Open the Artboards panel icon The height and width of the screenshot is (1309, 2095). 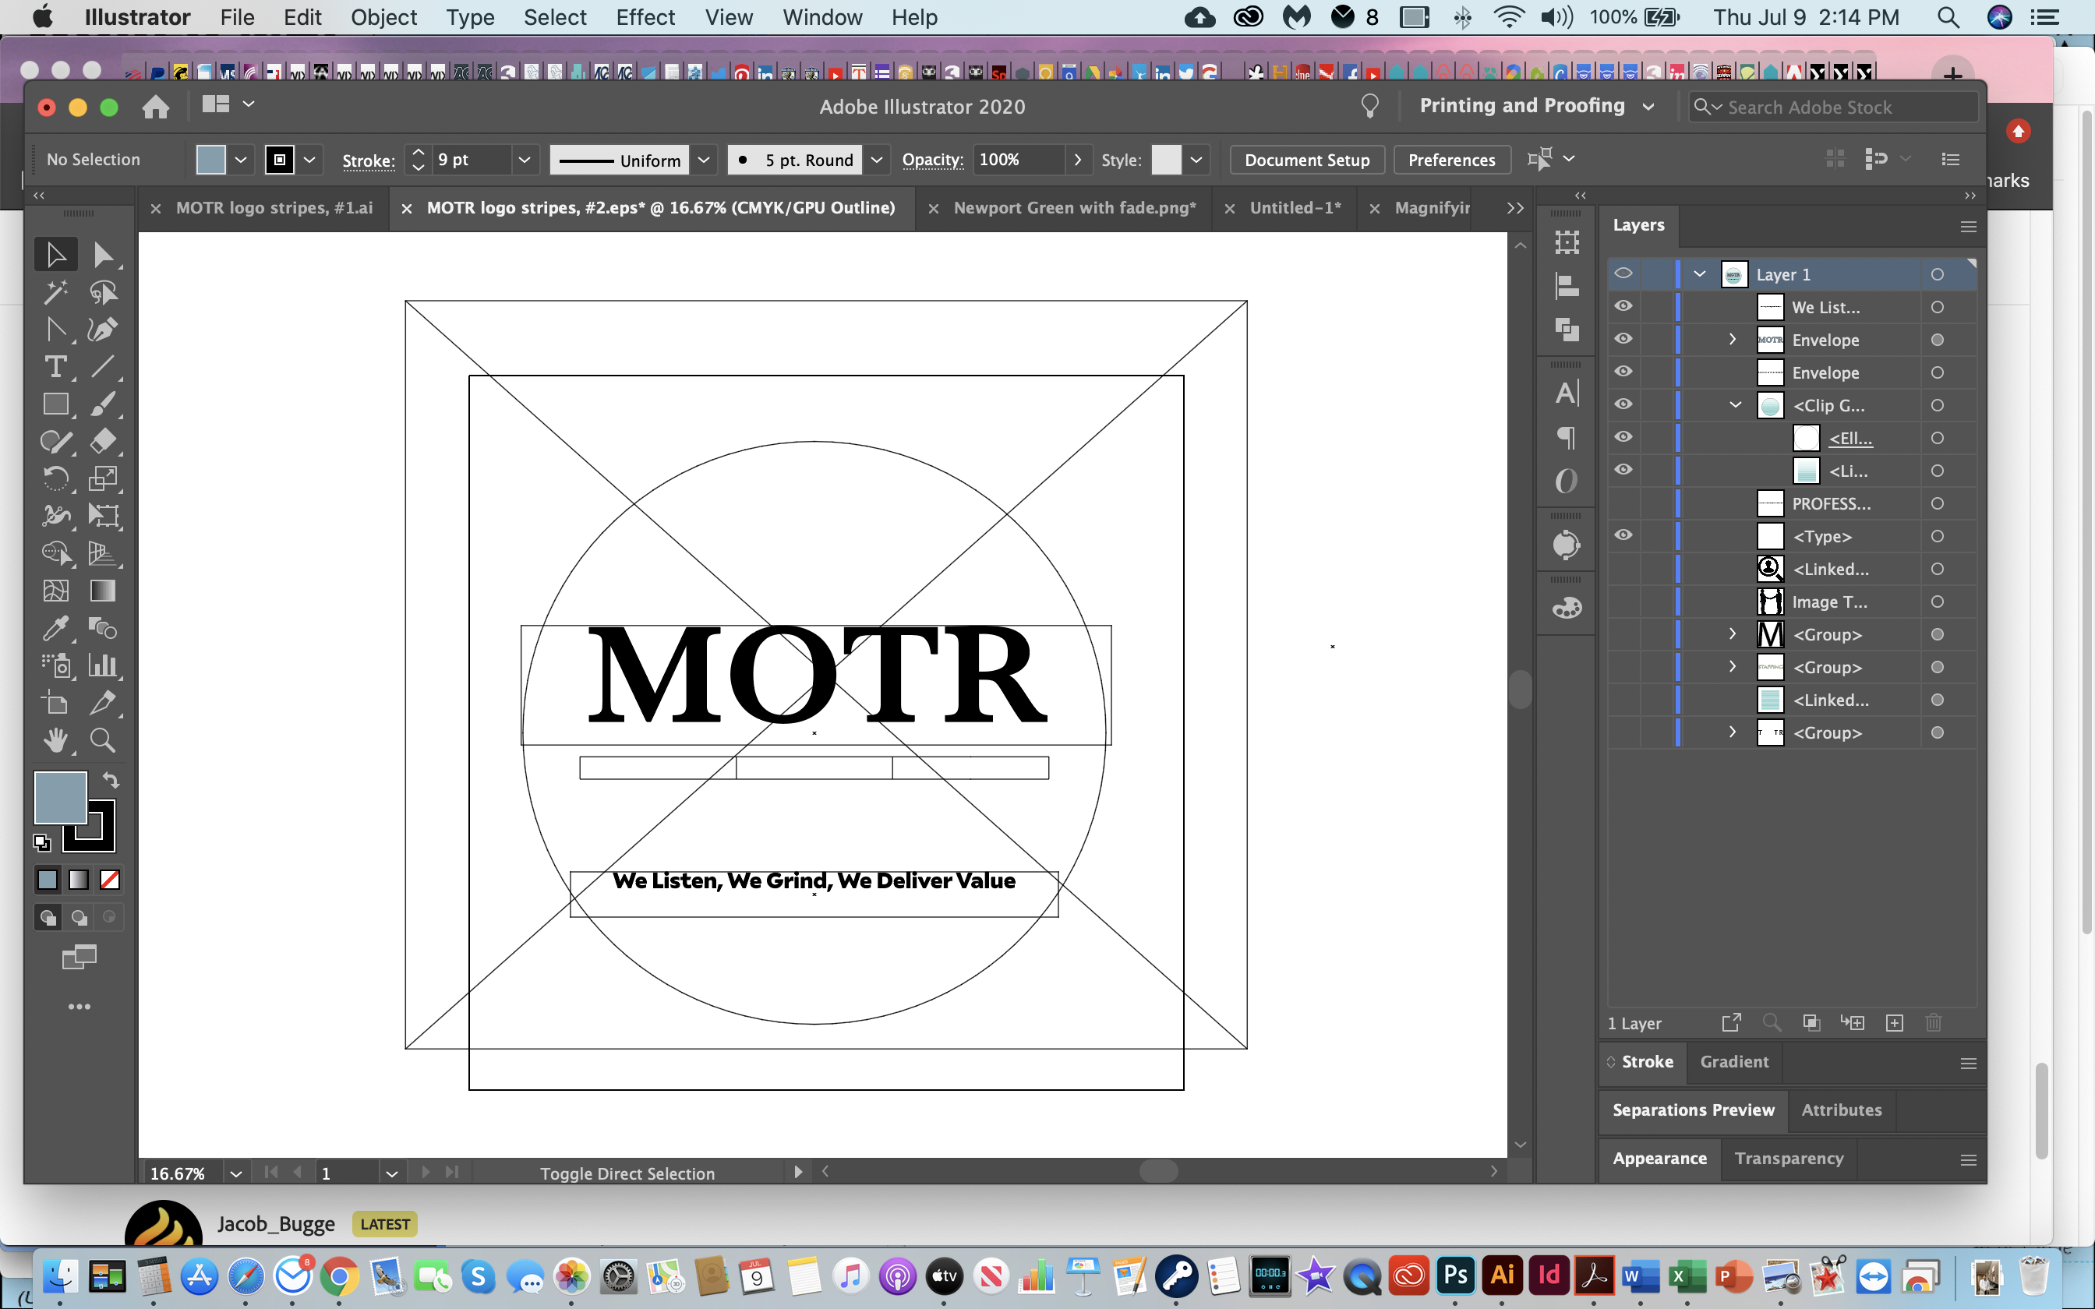[x=1567, y=242]
